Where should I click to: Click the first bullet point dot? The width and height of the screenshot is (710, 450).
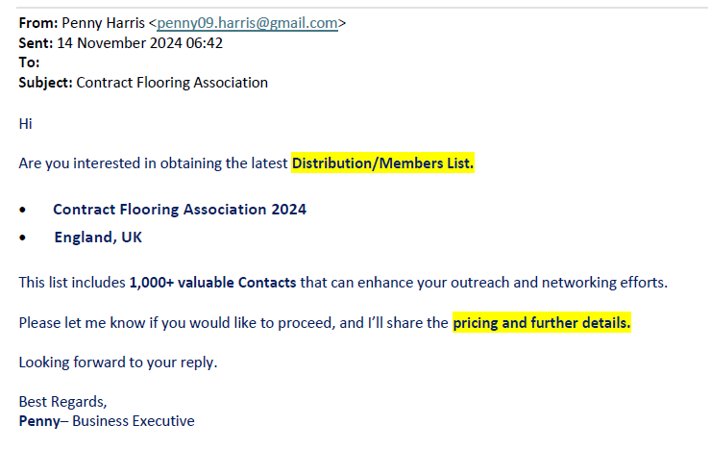coord(23,210)
